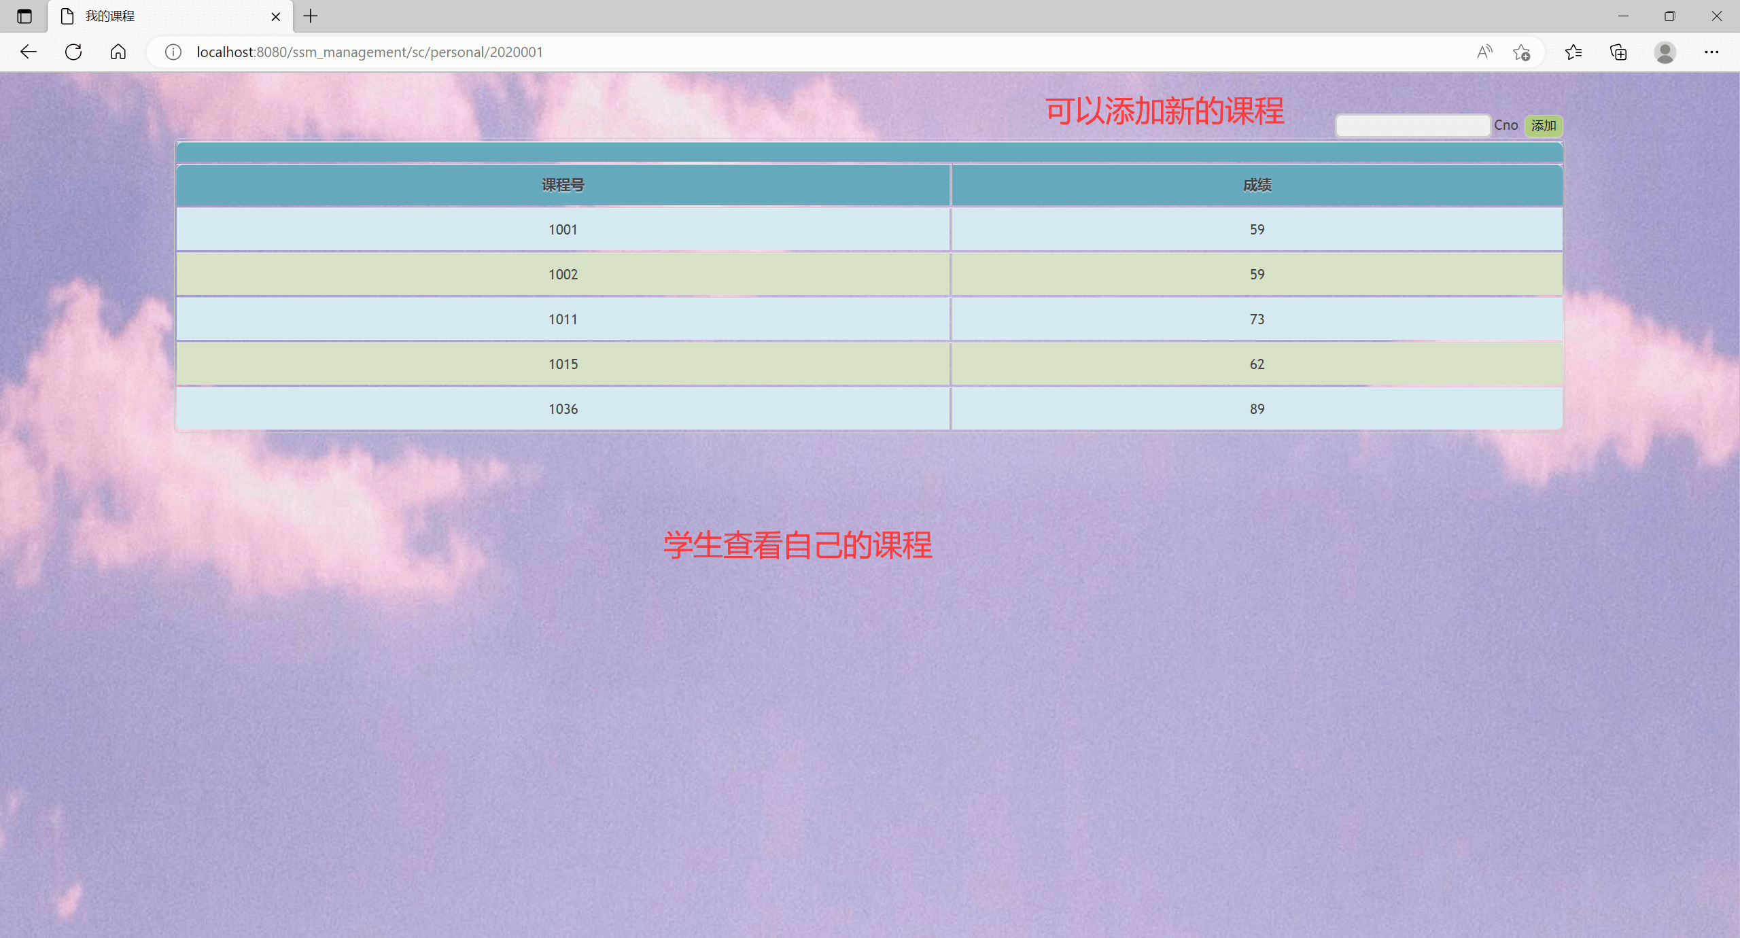Open the Favorites panel
Viewport: 1740px width, 938px height.
[1574, 52]
